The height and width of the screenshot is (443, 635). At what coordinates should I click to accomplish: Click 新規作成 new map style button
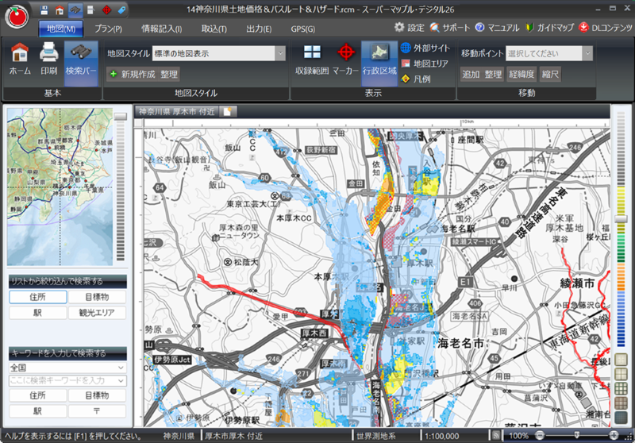coord(133,74)
